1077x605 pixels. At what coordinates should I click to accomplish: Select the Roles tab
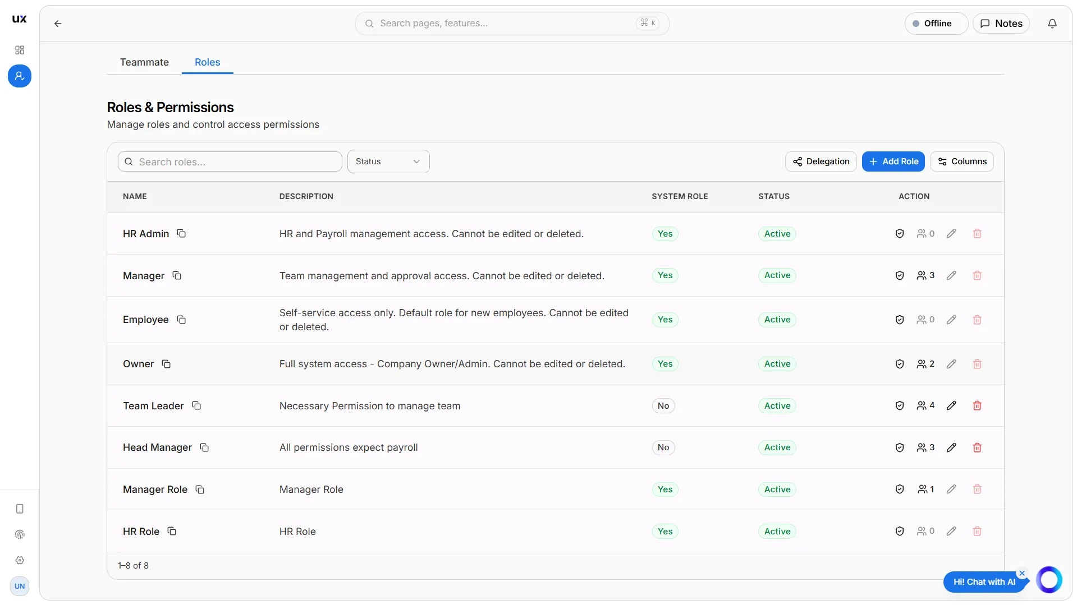[208, 62]
